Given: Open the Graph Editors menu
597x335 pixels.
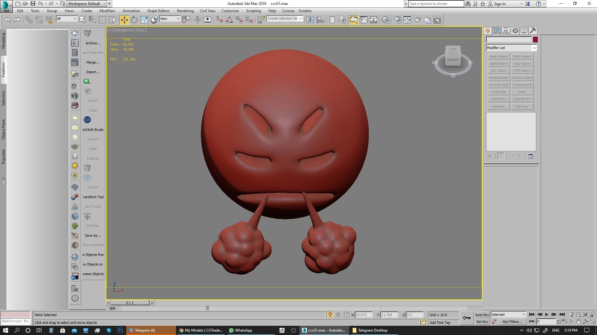Looking at the screenshot, I should click(158, 11).
